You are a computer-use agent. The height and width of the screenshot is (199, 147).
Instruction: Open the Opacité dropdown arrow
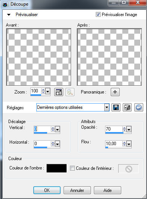coord(129,129)
